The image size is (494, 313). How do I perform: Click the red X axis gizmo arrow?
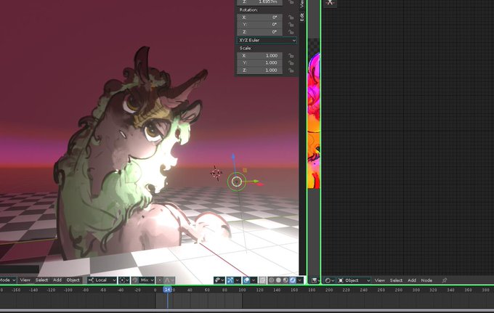(x=259, y=184)
